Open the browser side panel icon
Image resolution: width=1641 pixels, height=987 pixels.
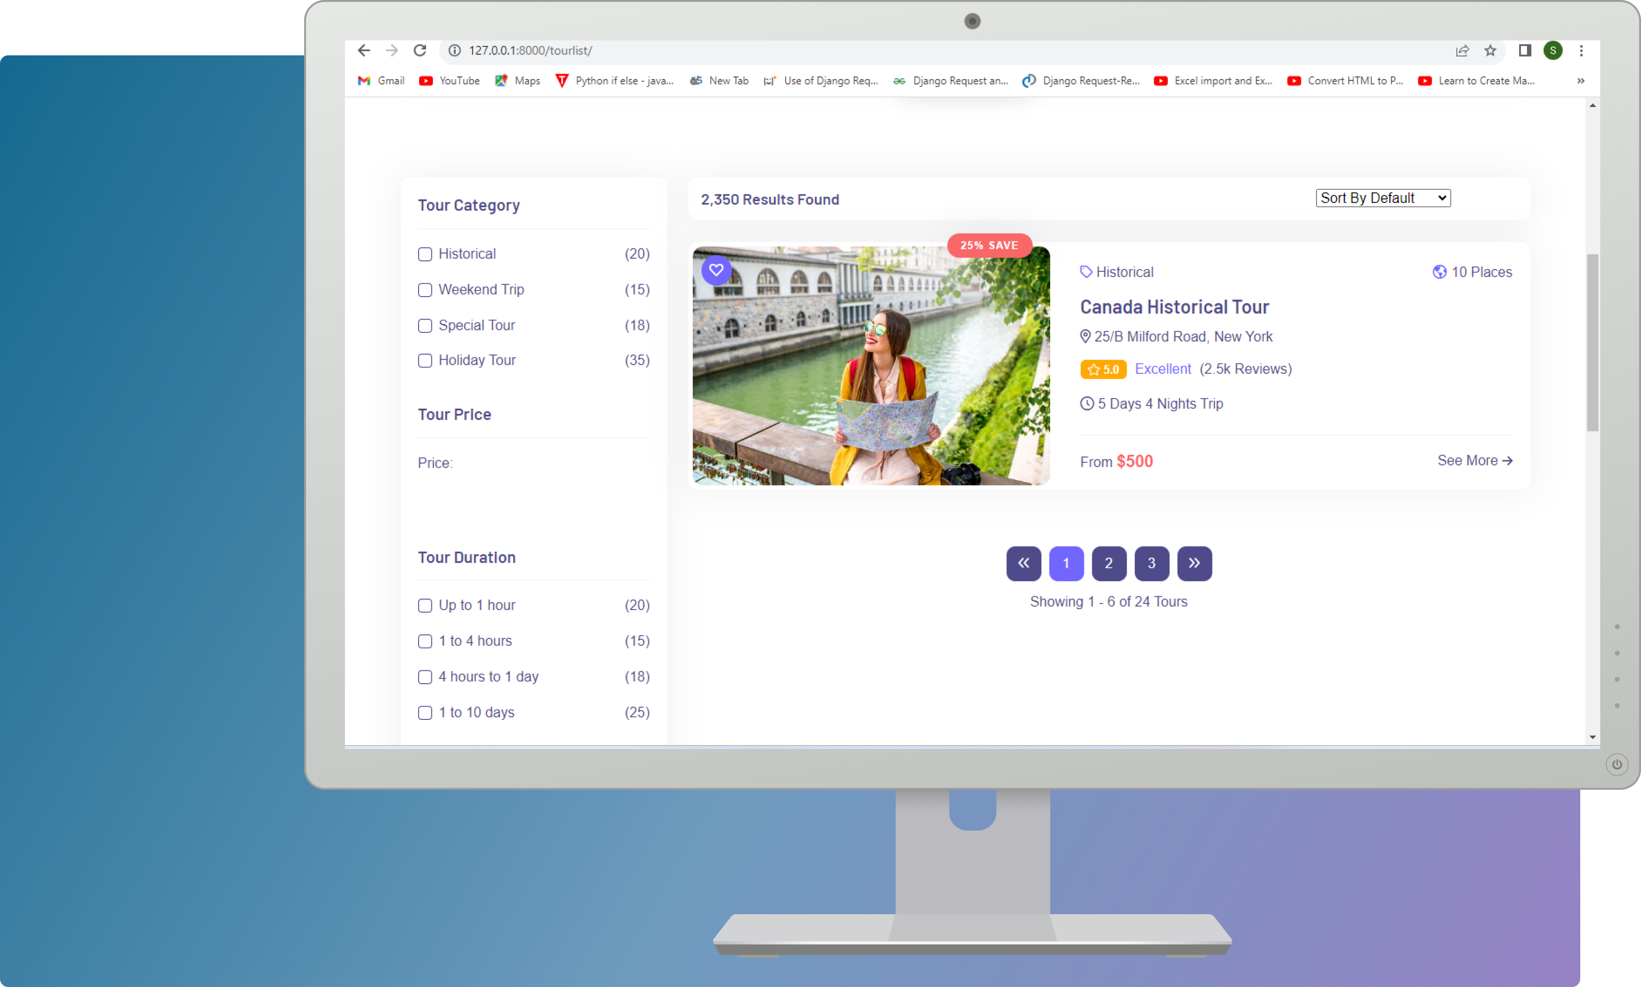(x=1524, y=50)
